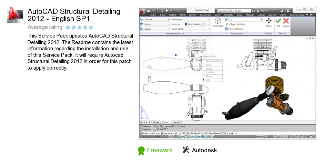This screenshot has width=324, height=166.
Task: Open the Annotate ribbon tab
Action: pyautogui.click(x=228, y=15)
